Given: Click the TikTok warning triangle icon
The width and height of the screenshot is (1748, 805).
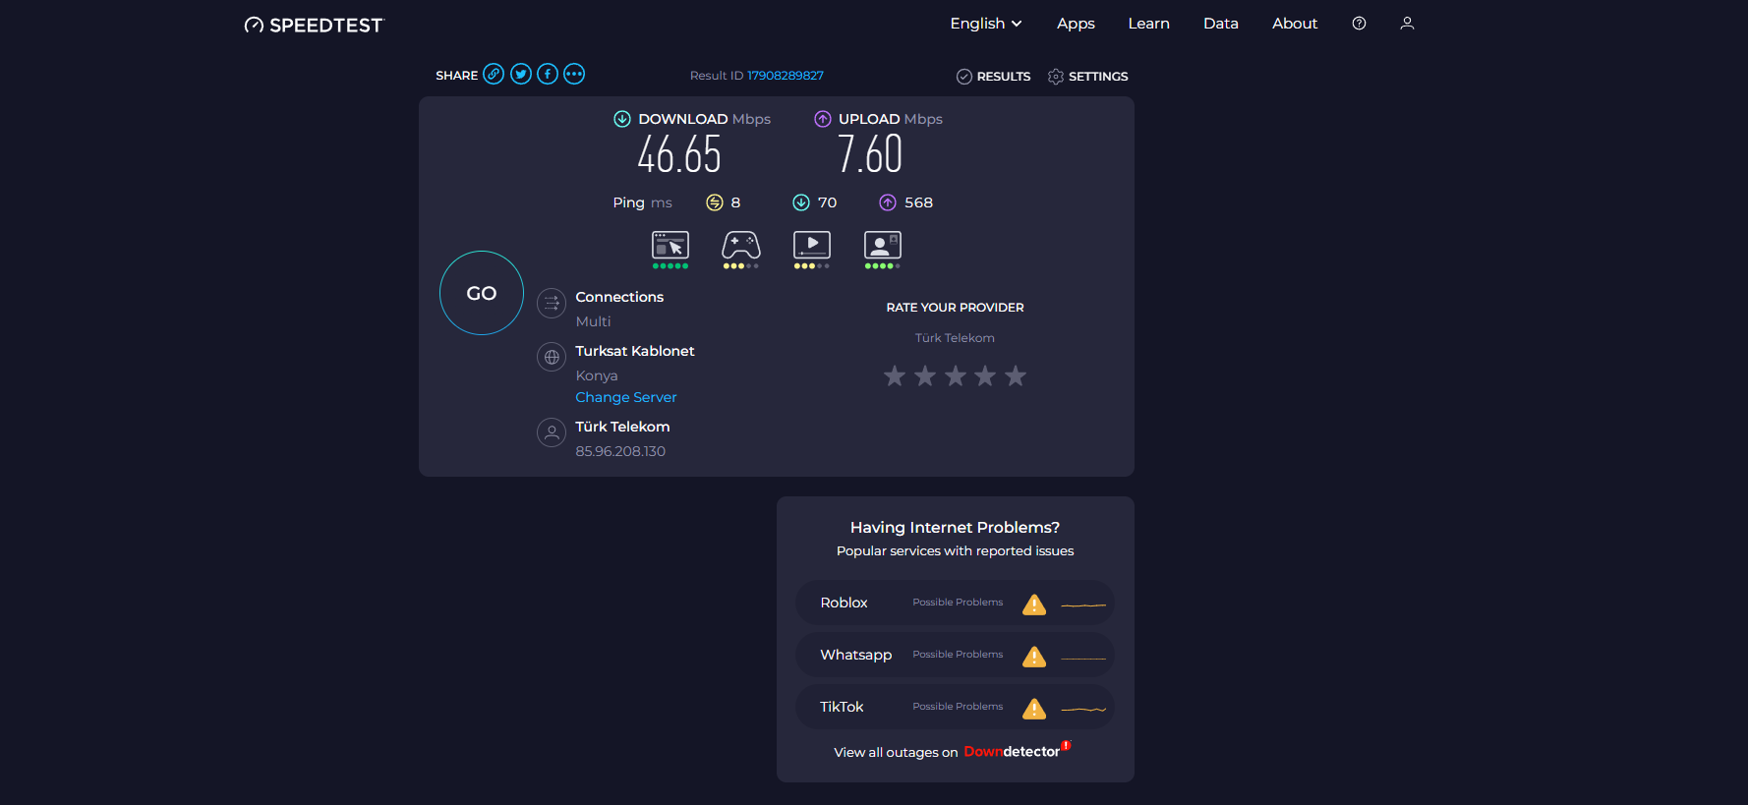Looking at the screenshot, I should click(1034, 709).
